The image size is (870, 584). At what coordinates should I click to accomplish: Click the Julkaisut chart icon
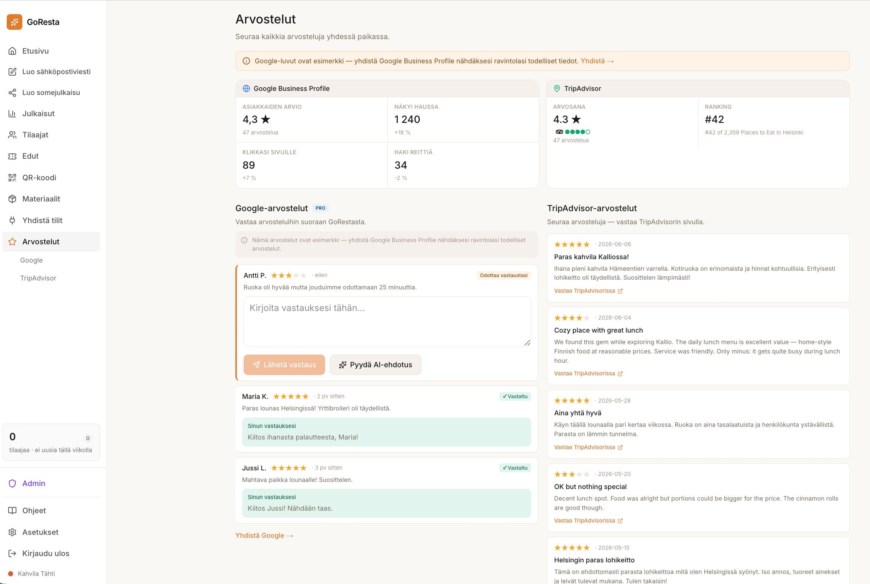12,114
